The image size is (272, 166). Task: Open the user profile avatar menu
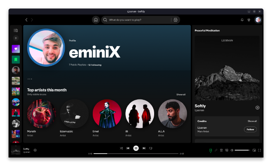(258, 20)
